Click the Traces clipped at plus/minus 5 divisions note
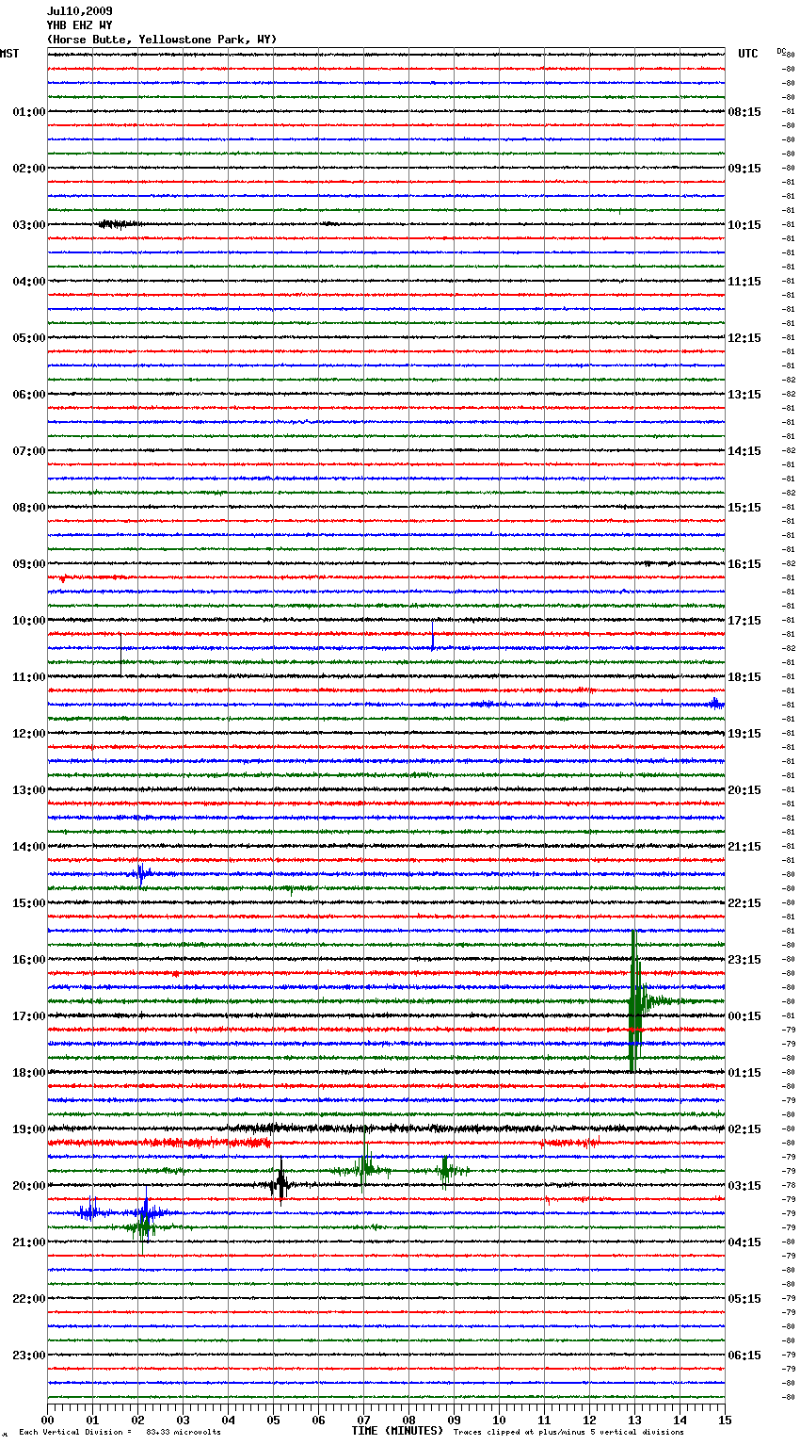800x1445 pixels. pyautogui.click(x=568, y=1433)
